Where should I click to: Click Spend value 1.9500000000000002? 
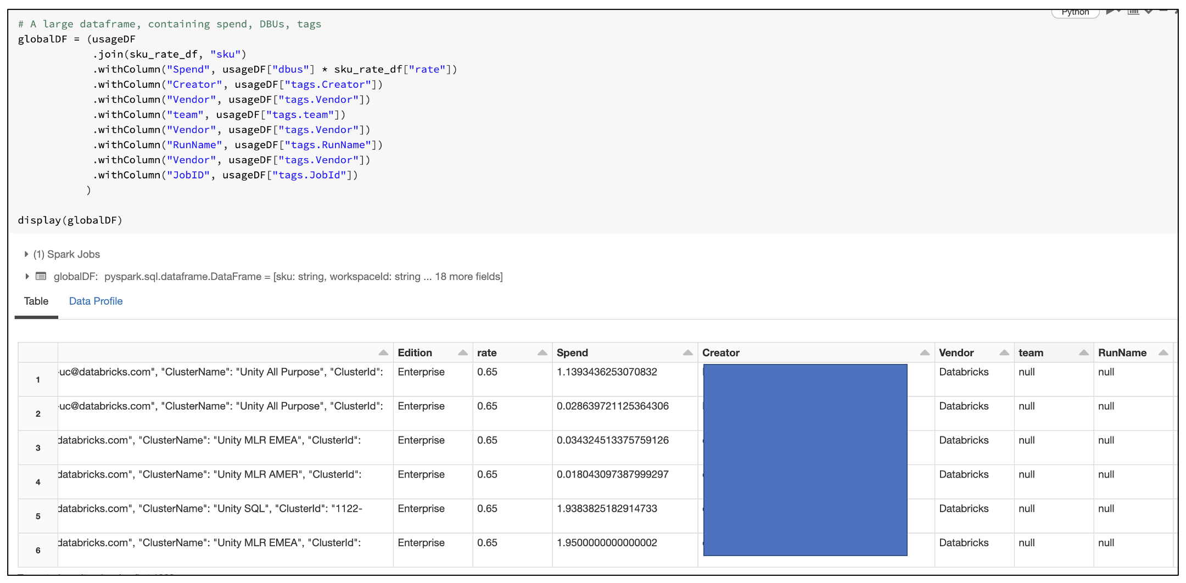[607, 542]
